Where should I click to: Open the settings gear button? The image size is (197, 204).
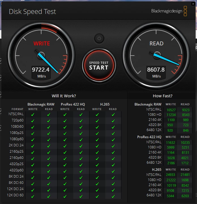click(99, 39)
